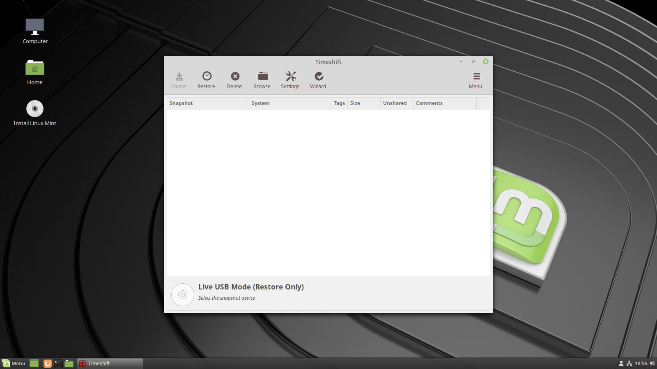Close the Timeshift window
This screenshot has height=369, width=657.
coord(486,61)
